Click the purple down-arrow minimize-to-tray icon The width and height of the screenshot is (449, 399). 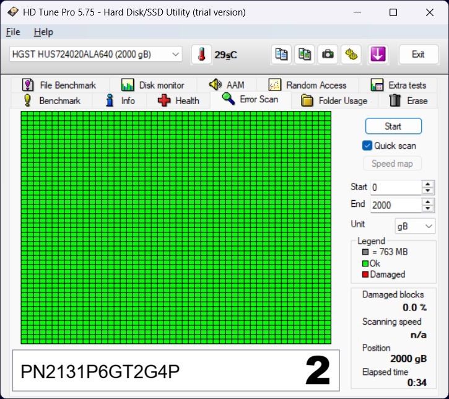point(378,55)
